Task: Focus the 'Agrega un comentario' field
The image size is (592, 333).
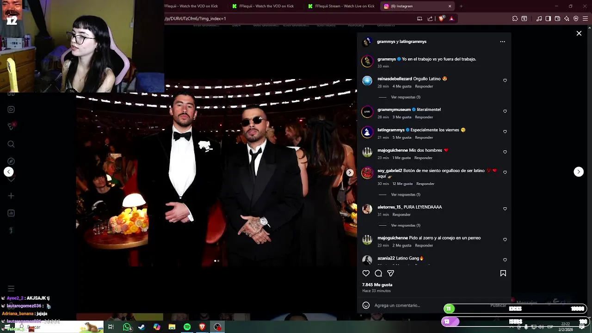Action: [429, 305]
